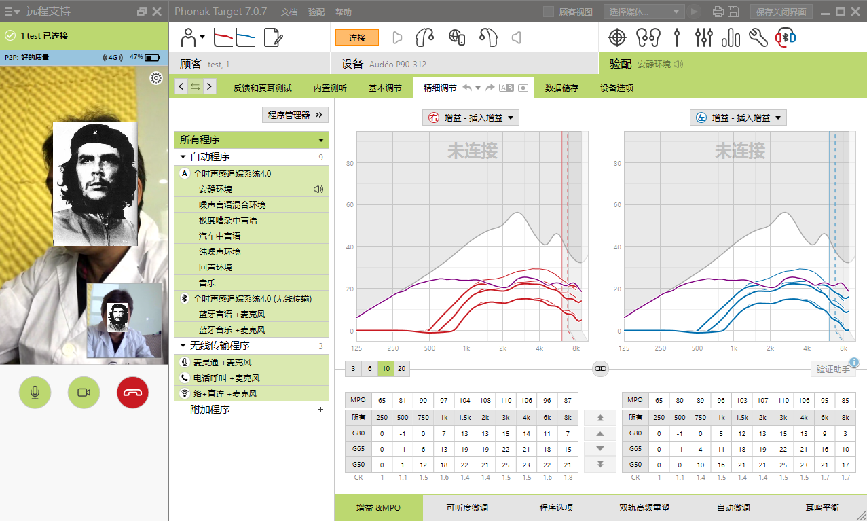867x521 pixels.
Task: Set gain step size to 6
Action: [x=369, y=368]
